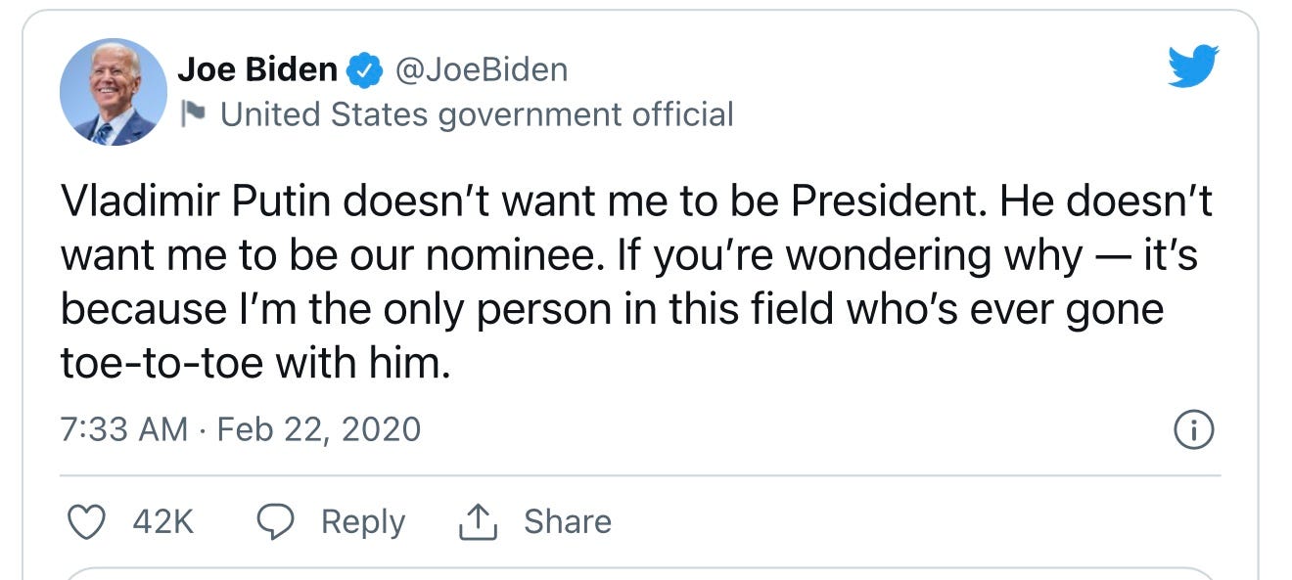Screen dimensions: 1292x580
Task: Open the tweet info circle icon
Action: point(1193,430)
